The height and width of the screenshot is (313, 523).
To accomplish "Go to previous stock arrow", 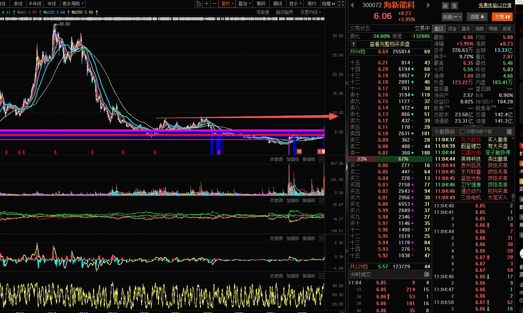I will tap(352, 5).
